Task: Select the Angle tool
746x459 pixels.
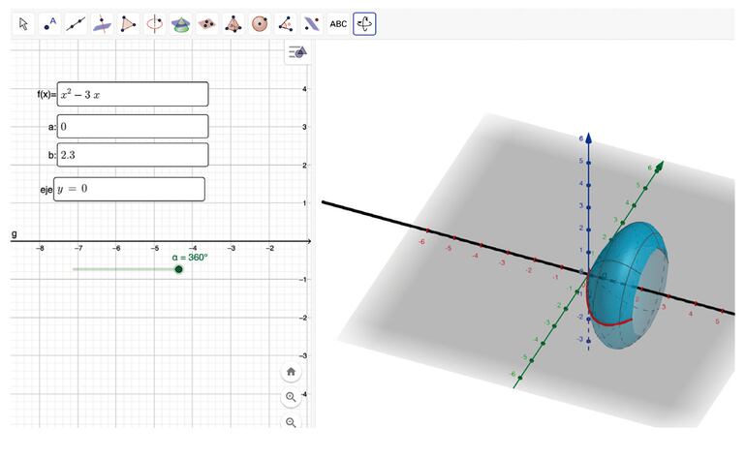Action: [x=286, y=24]
